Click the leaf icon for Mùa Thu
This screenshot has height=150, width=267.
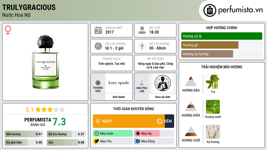point(96,141)
